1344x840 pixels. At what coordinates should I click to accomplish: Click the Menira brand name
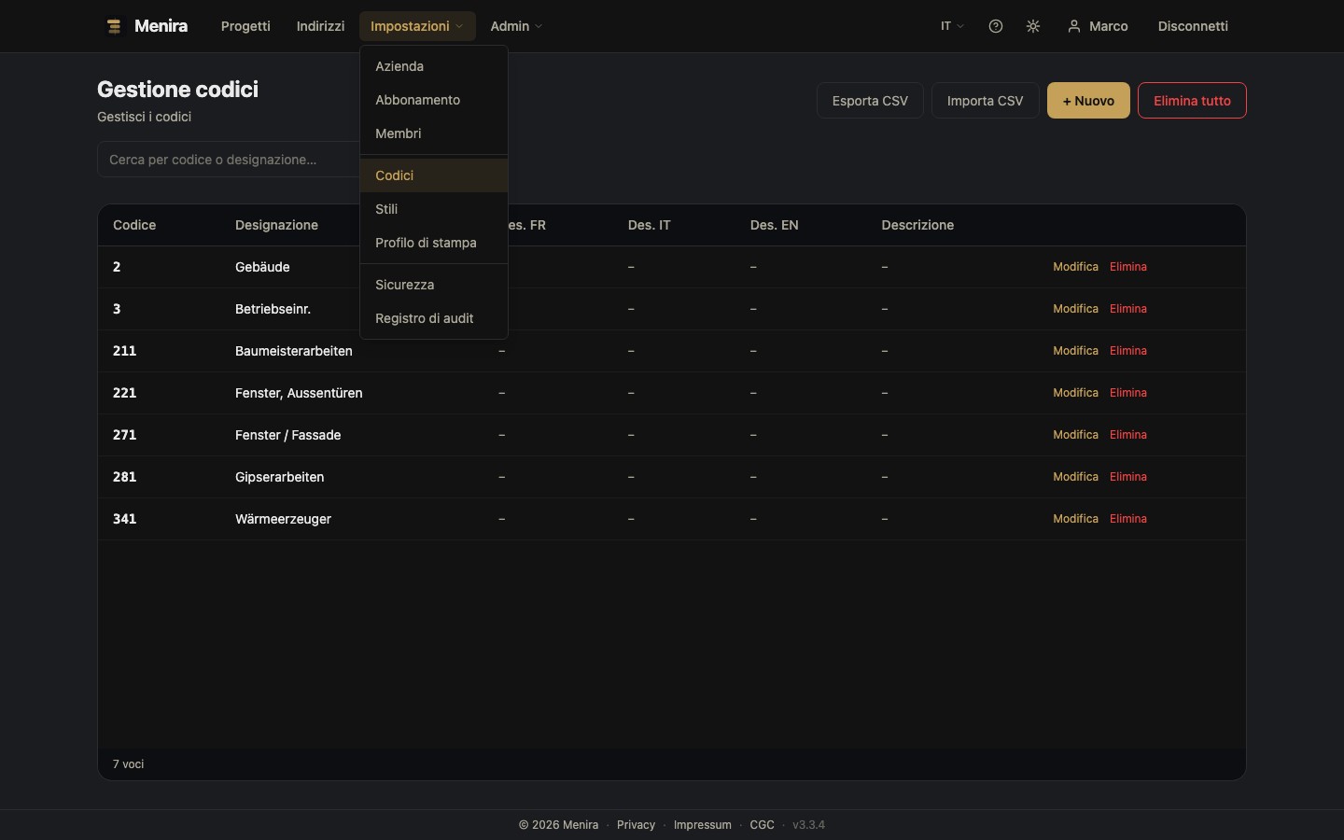[x=161, y=26]
